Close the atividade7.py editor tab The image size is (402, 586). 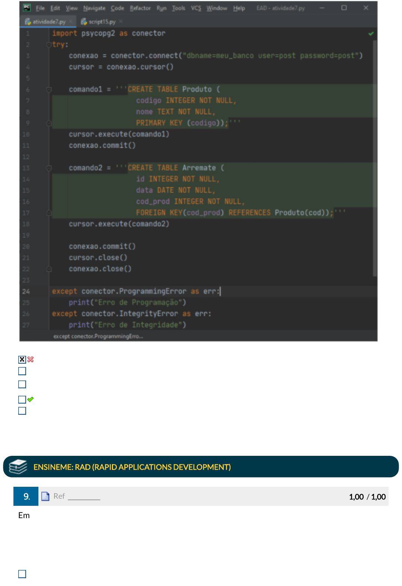click(70, 22)
